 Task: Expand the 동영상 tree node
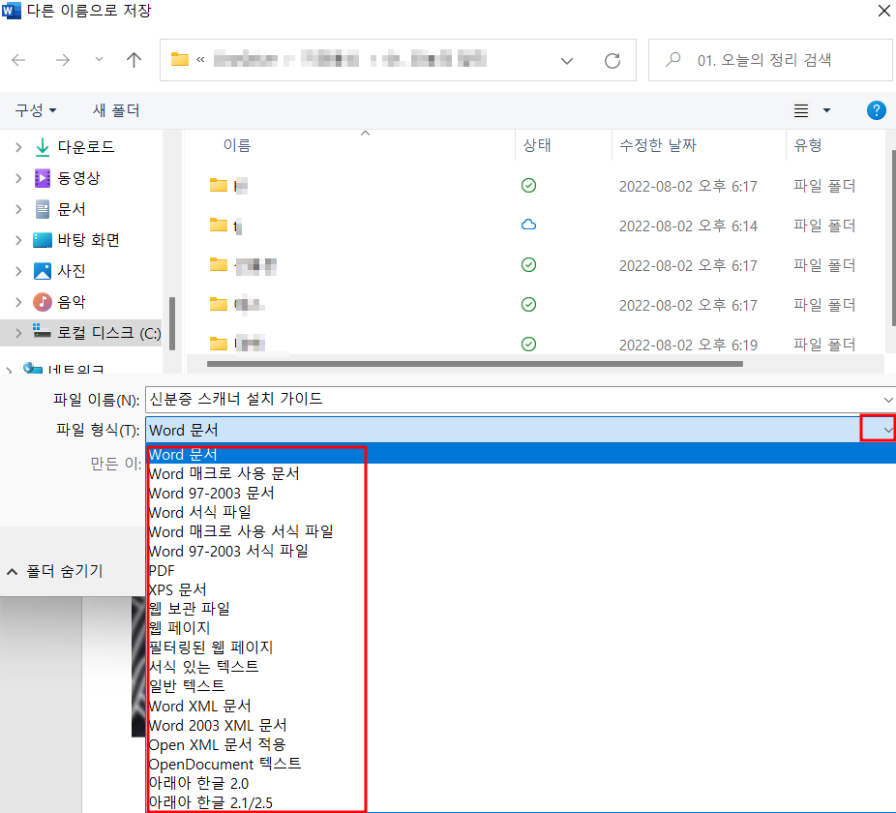(x=18, y=178)
